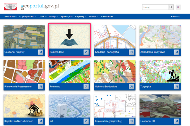Screen dimensions: 190x126
Task: Open the download-arrow thumbnail of Pobierz dane
Action: click(x=69, y=37)
